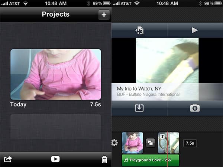223x167 pixels.
Task: Tap the T title badge on second clip
Action: click(x=162, y=136)
